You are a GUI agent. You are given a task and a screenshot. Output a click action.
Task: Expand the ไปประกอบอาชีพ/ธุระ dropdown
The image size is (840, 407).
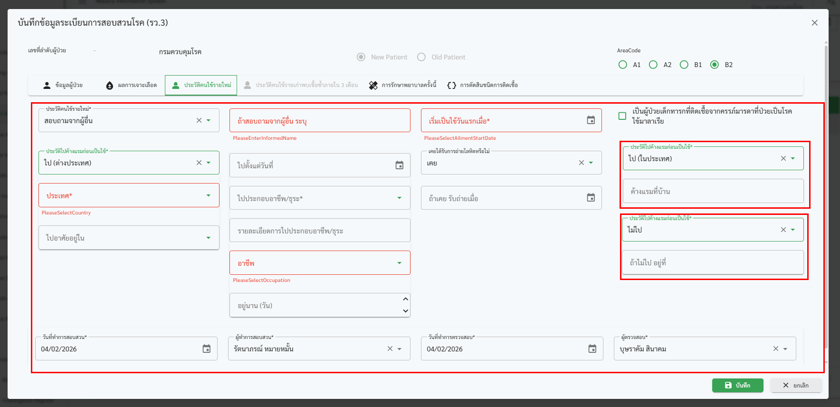click(399, 198)
